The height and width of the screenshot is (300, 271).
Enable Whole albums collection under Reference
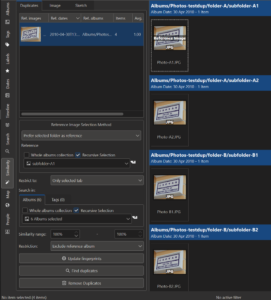(27, 155)
